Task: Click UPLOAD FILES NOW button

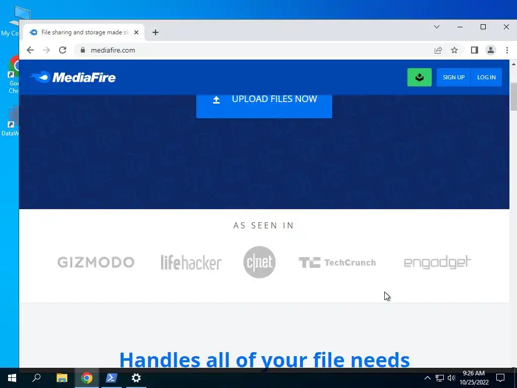Action: (x=264, y=106)
